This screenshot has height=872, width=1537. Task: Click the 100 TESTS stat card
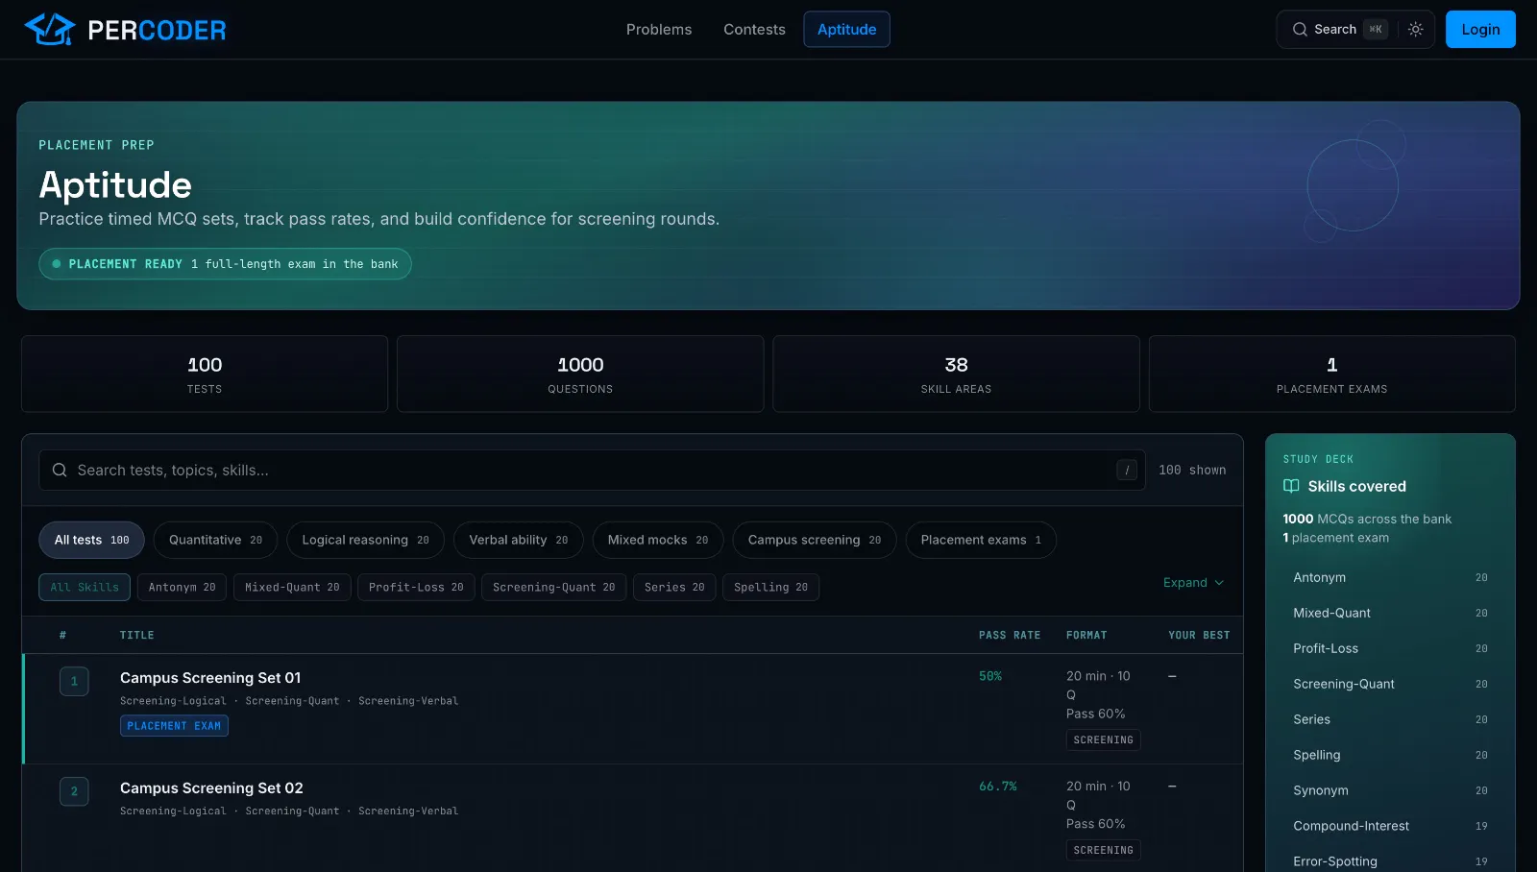pyautogui.click(x=205, y=375)
